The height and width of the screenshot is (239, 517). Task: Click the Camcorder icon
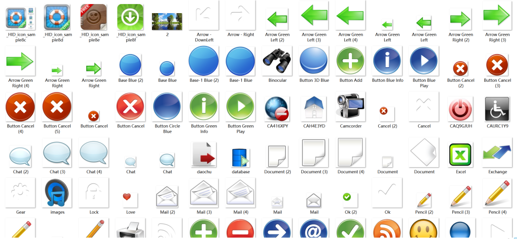(350, 107)
